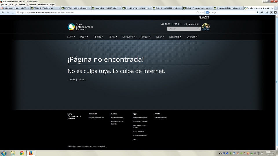Expand the PS4 navigation menu
278x156 pixels.
point(71,37)
